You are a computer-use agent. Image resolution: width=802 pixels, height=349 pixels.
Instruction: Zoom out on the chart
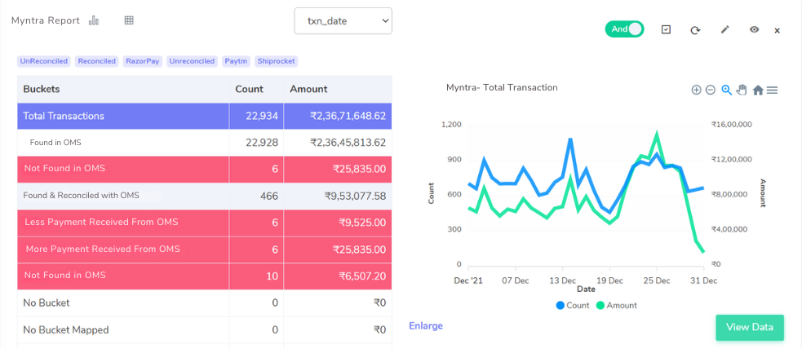click(710, 90)
